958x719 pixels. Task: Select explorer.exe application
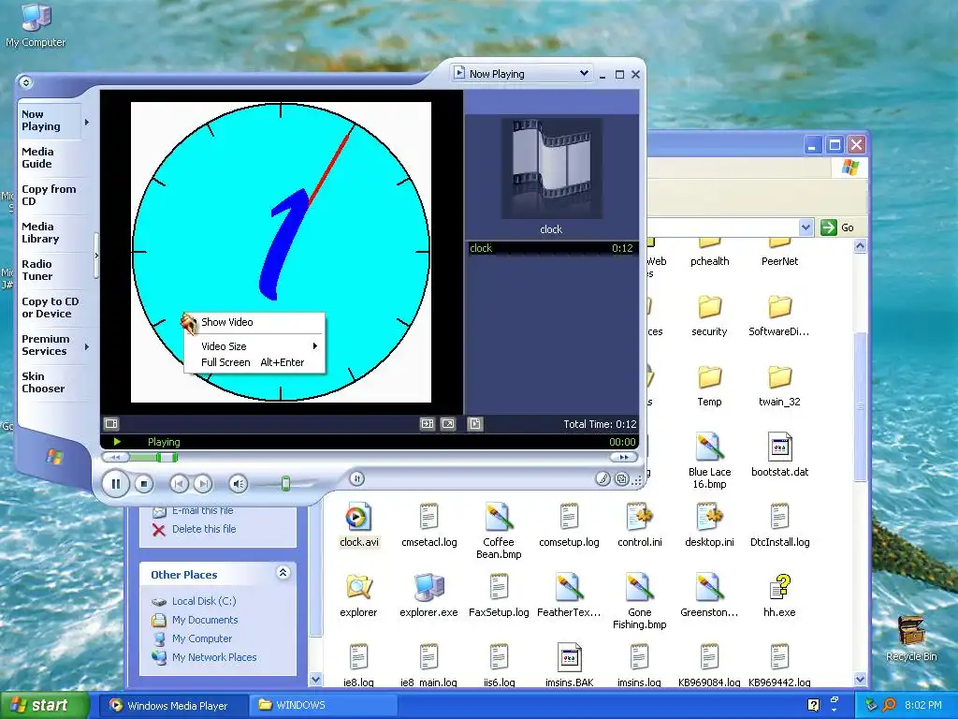(x=428, y=596)
